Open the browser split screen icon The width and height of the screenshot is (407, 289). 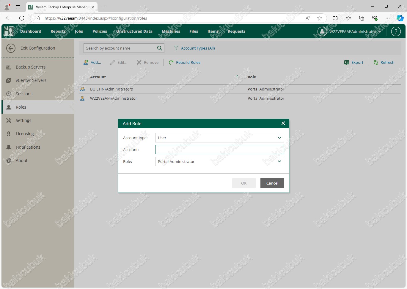coord(335,18)
